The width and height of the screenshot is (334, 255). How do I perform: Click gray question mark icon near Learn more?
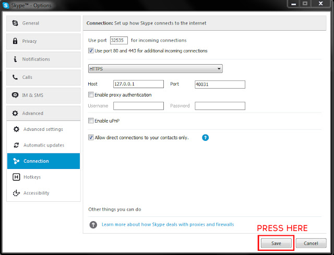point(93,225)
